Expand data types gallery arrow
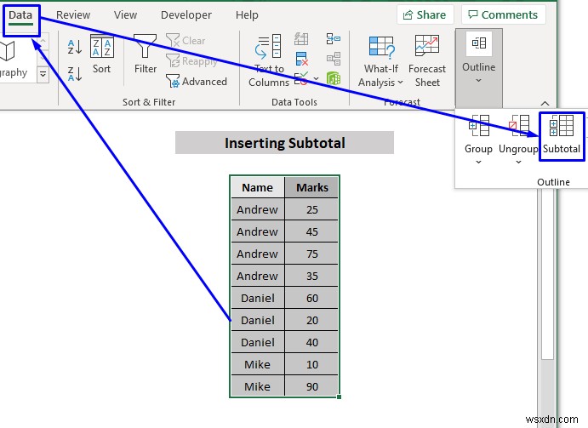This screenshot has width=588, height=428. click(43, 74)
